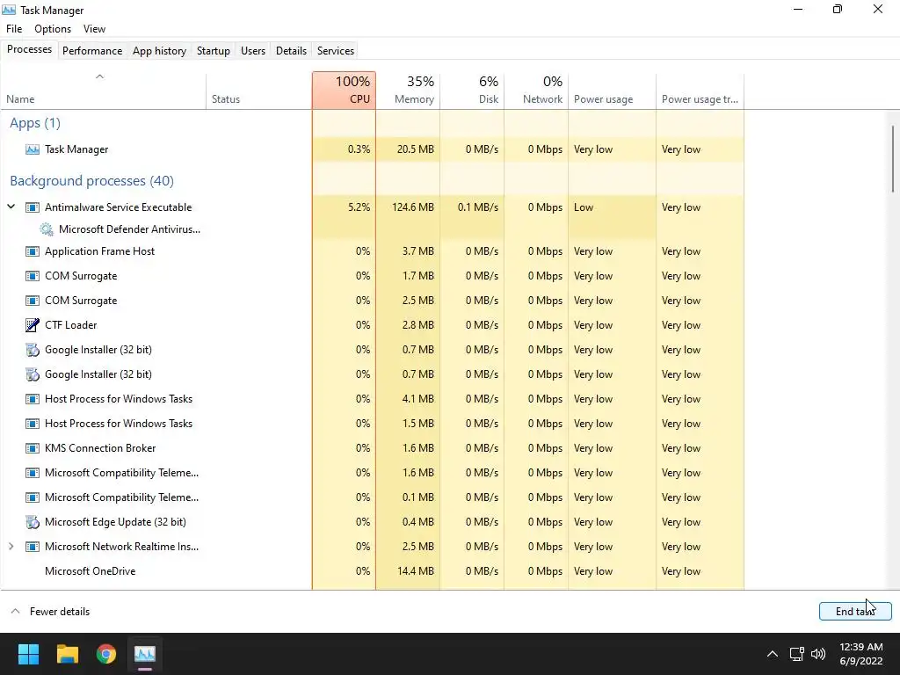Click the CTF Loader pen icon

(x=33, y=325)
